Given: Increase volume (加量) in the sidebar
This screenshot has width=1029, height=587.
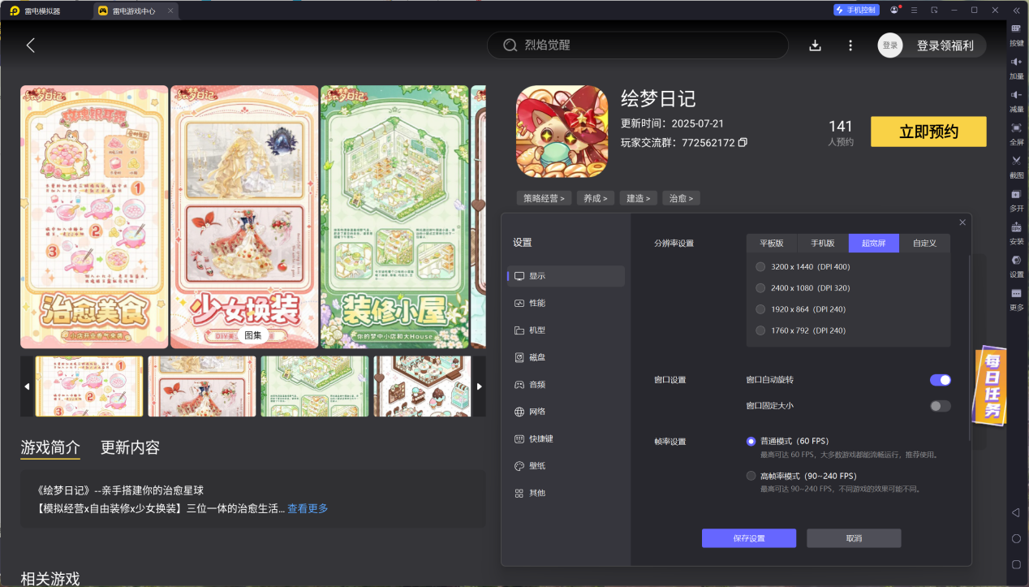Looking at the screenshot, I should (x=1016, y=68).
